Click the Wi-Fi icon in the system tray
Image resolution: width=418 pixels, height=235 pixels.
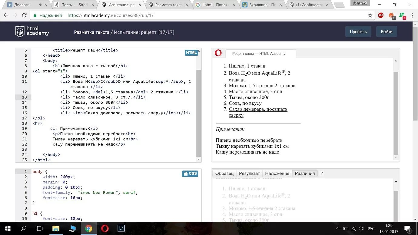(353, 228)
